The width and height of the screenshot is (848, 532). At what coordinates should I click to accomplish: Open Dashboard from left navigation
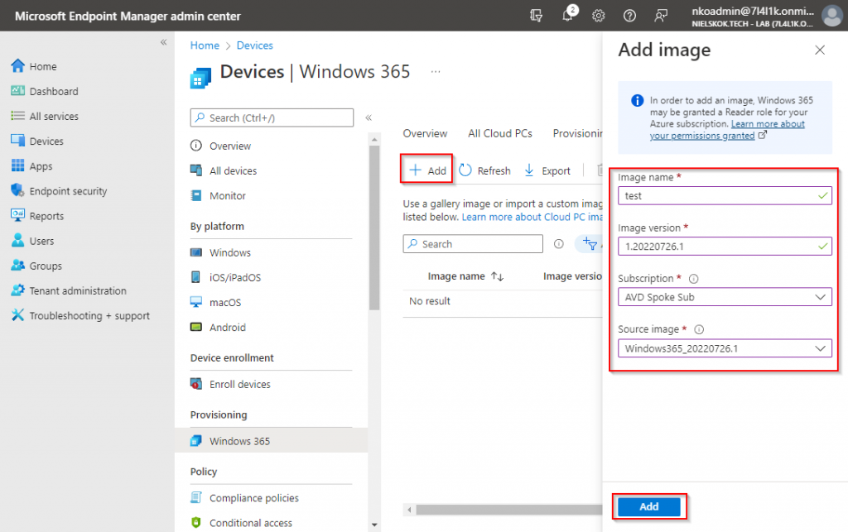click(45, 91)
